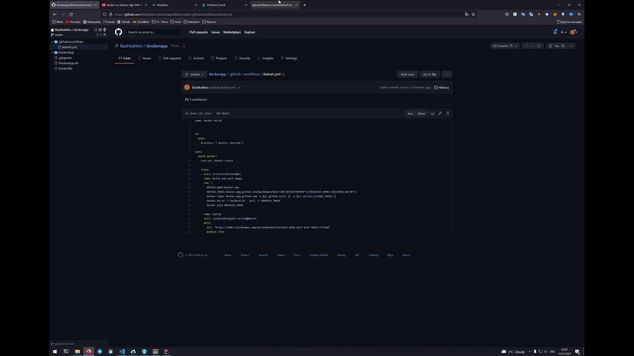This screenshot has height=356, width=634.
Task: Open file in GitHub Desktop icon
Action: coord(432,113)
